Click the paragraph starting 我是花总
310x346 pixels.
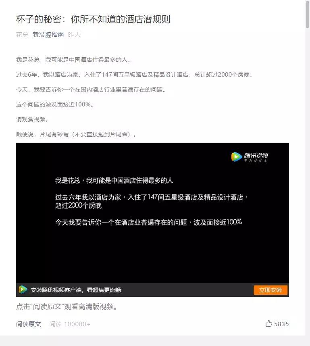(x=73, y=60)
